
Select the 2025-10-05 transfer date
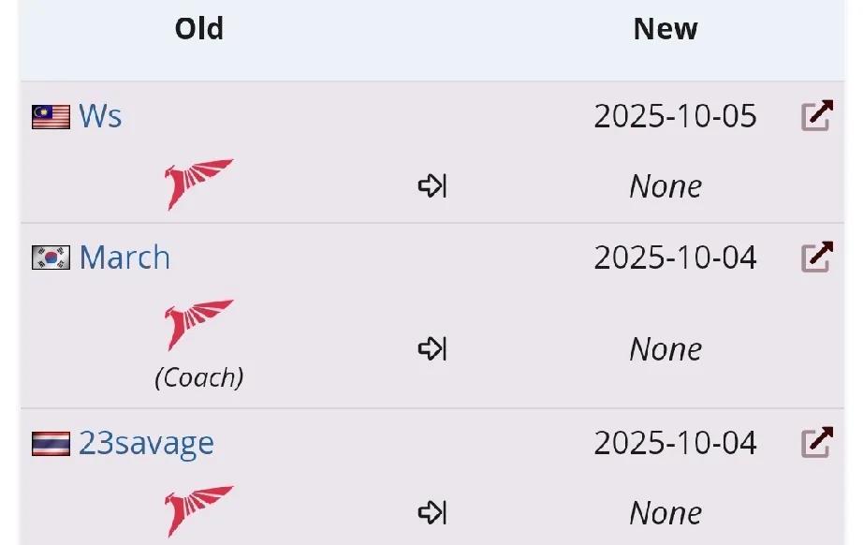point(675,116)
